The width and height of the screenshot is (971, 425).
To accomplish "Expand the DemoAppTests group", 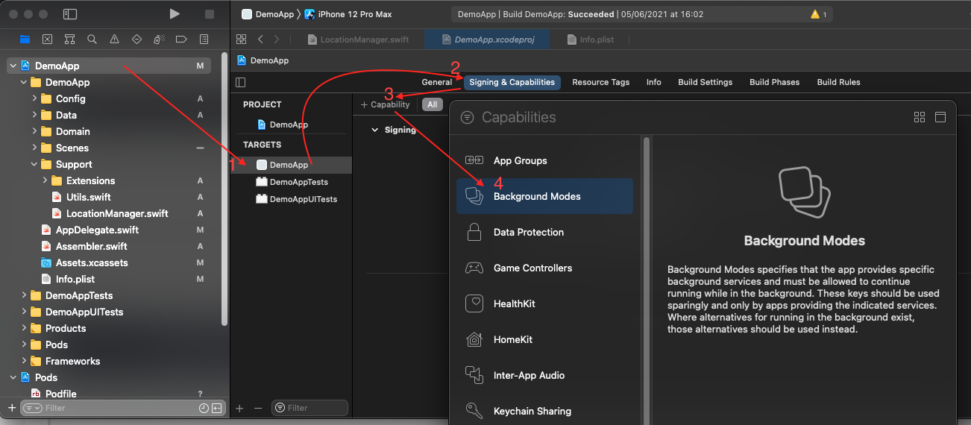I will coord(24,295).
